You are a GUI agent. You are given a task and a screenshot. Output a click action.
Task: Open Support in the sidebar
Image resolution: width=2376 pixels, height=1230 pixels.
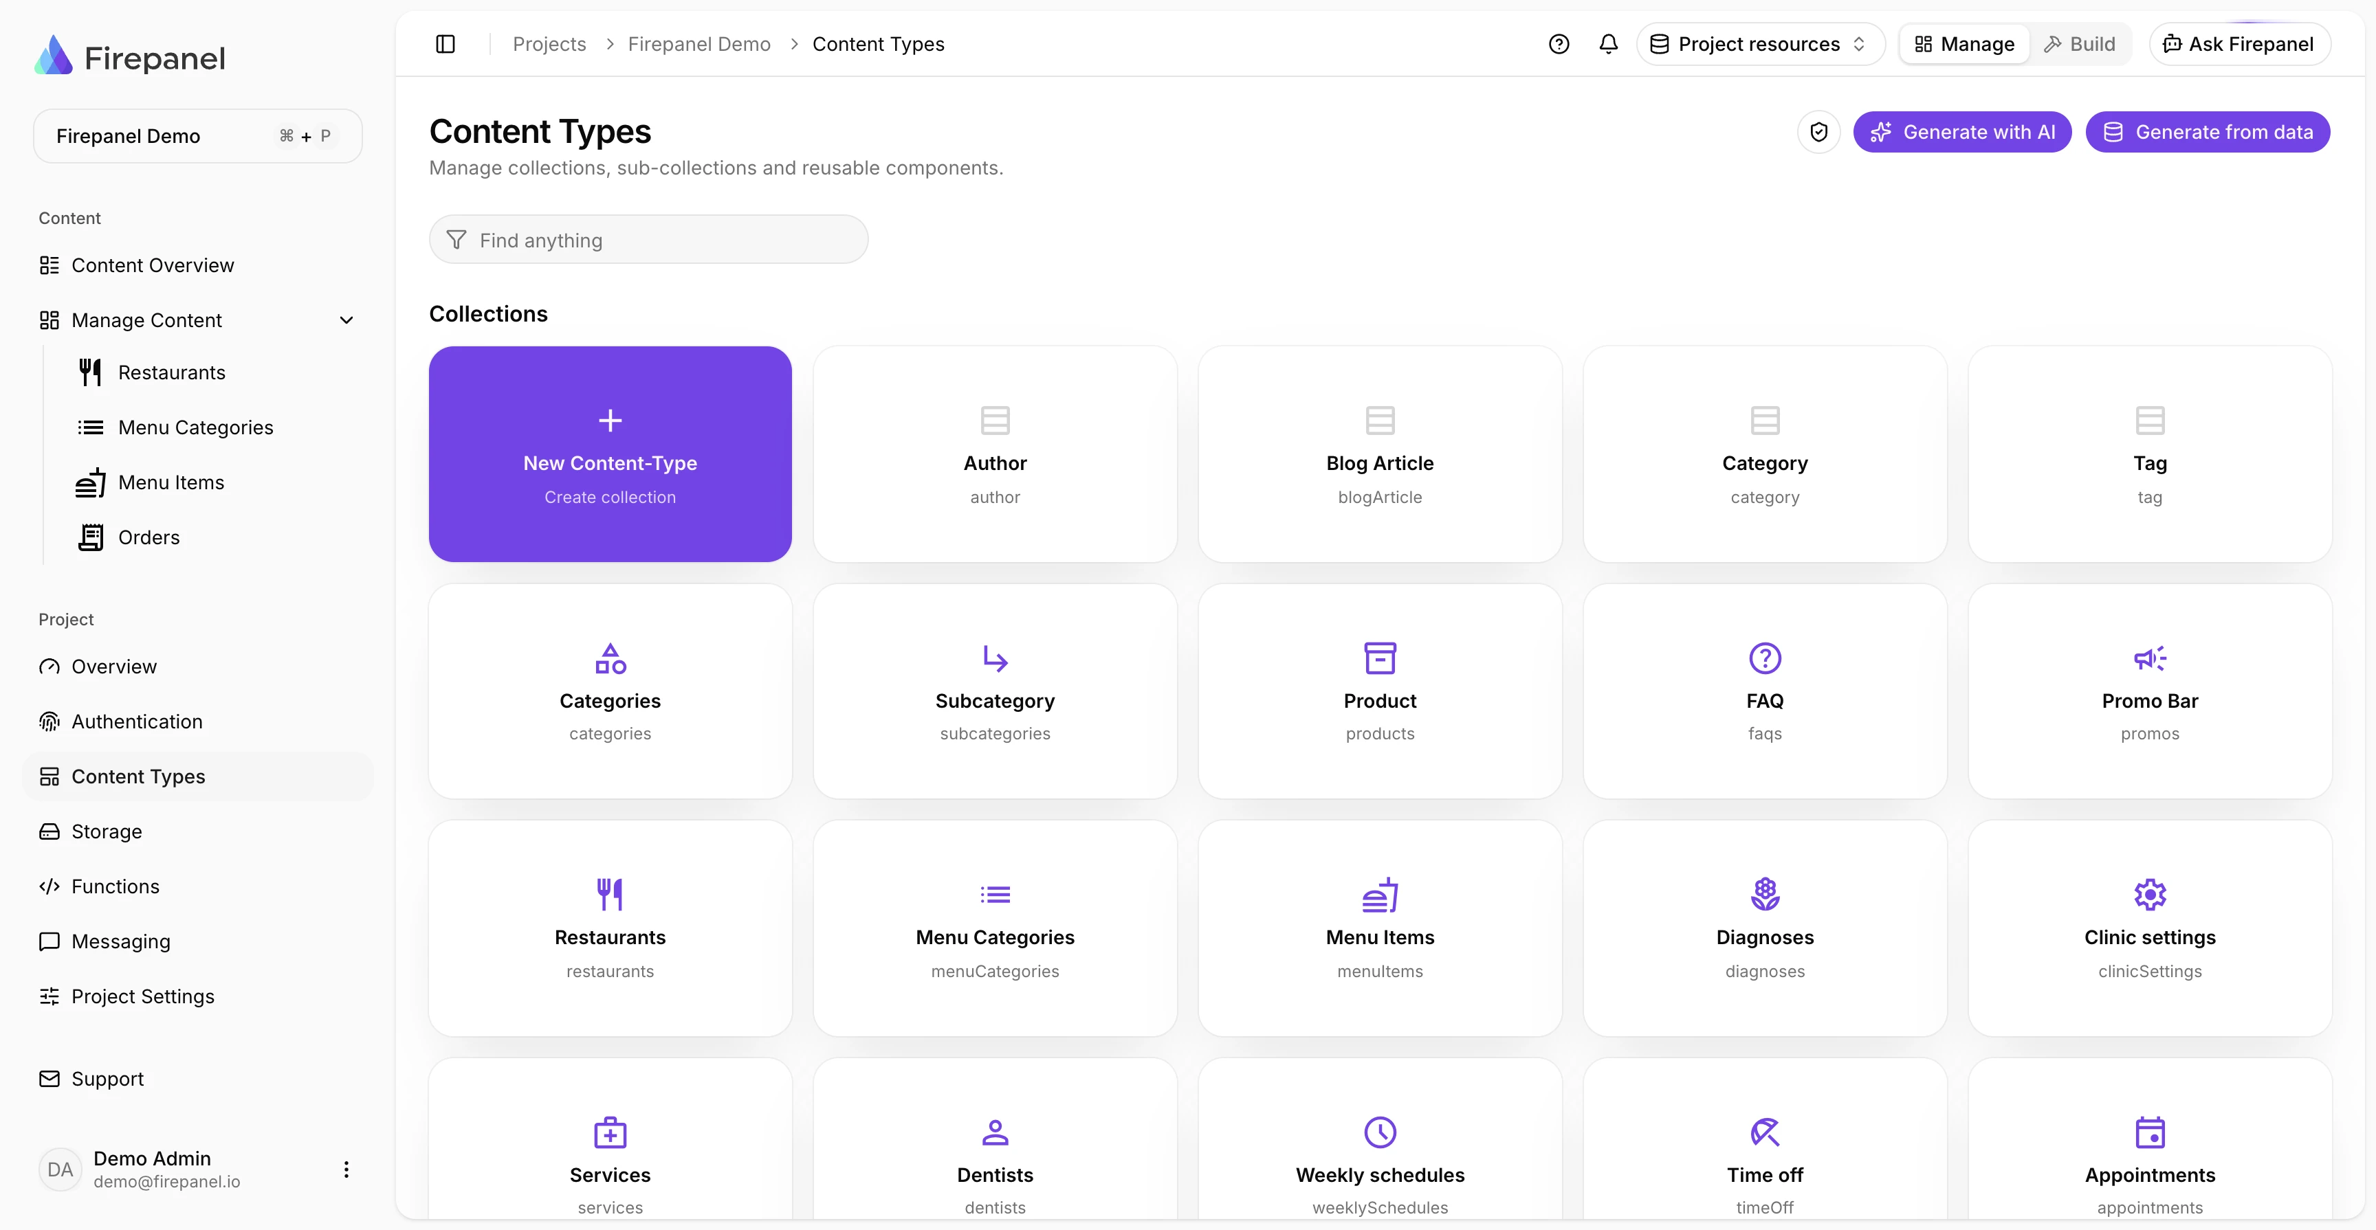click(x=197, y=1079)
